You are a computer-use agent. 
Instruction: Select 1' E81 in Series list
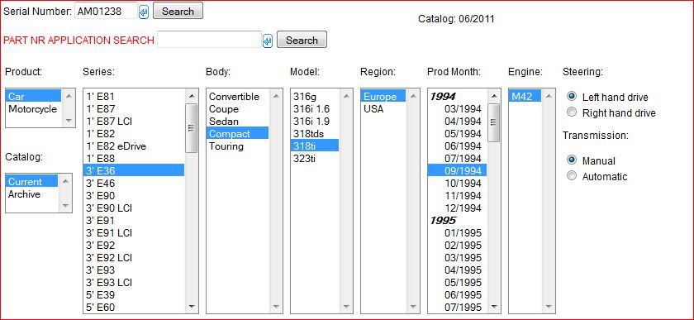point(134,96)
